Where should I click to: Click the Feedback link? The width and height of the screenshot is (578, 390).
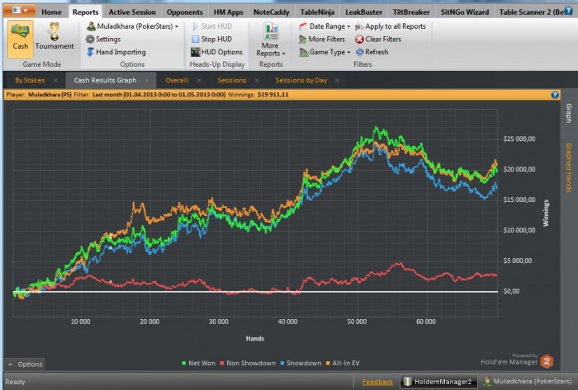pyautogui.click(x=377, y=382)
